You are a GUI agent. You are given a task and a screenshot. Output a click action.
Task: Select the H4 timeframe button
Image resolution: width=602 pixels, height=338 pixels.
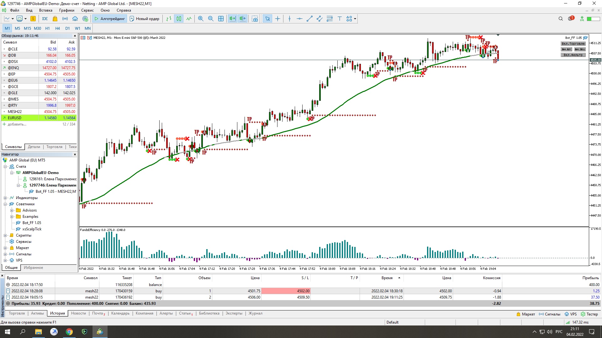pos(57,28)
